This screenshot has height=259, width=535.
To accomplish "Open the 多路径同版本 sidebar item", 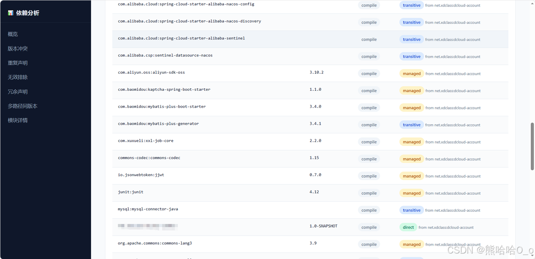I will [x=23, y=106].
